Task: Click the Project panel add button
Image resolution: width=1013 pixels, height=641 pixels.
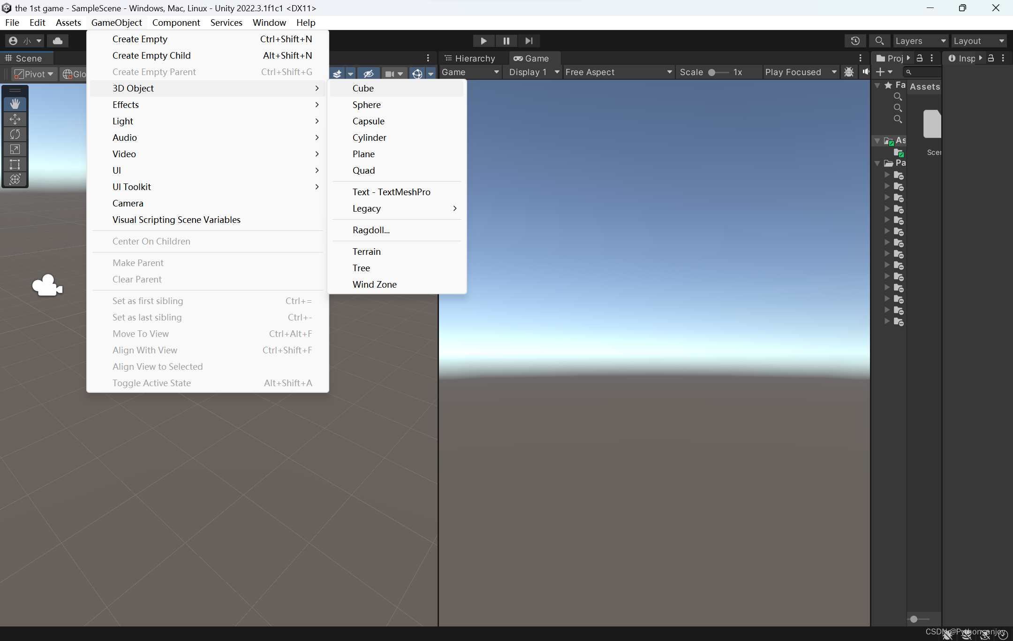Action: pos(884,72)
